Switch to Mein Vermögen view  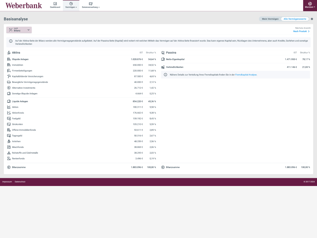[x=270, y=19]
